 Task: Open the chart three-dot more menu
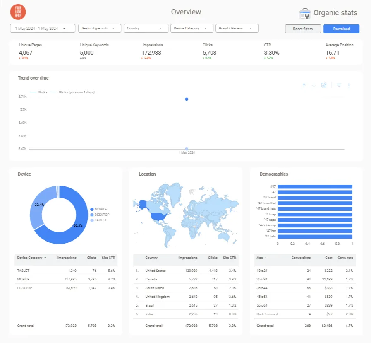(349, 85)
